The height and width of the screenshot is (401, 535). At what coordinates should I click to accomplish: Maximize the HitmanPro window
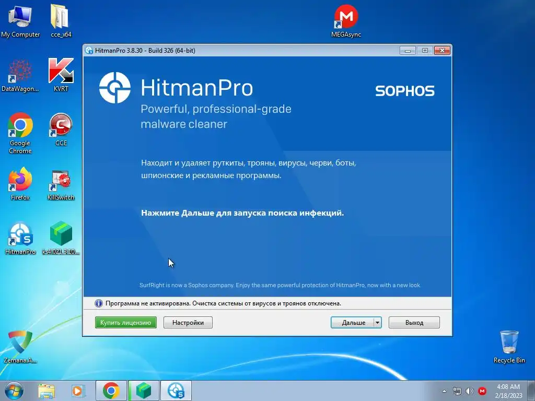(x=425, y=51)
